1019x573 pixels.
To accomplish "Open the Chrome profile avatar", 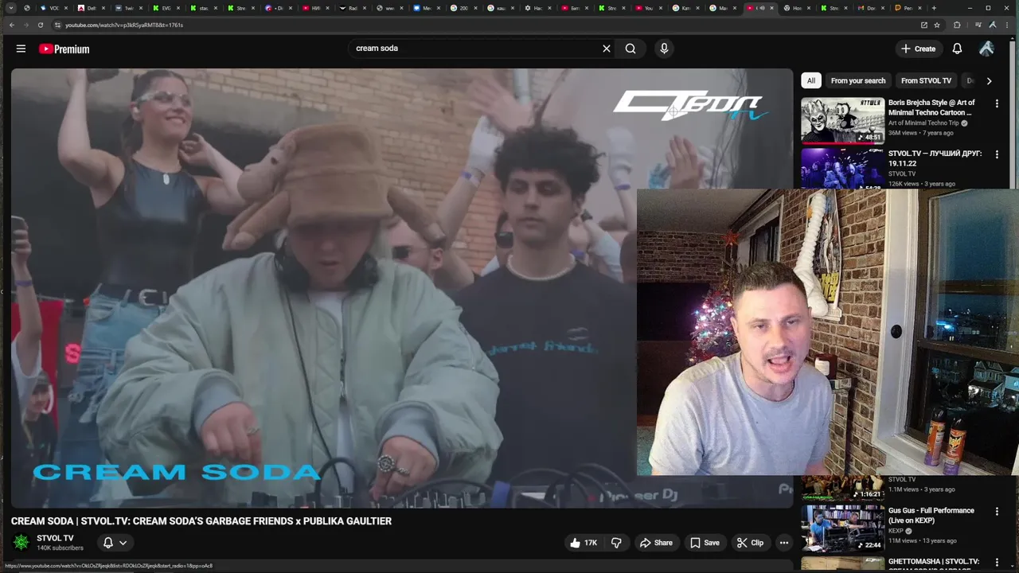I will pyautogui.click(x=992, y=25).
